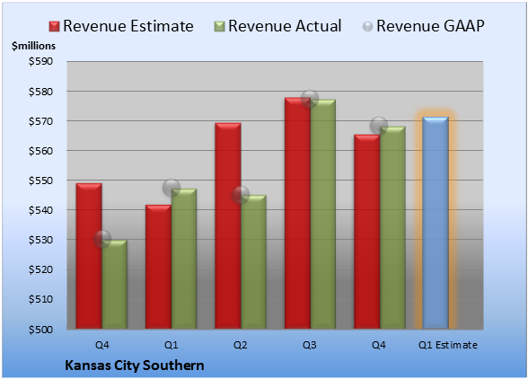Screen dimensions: 528x379
Task: Click the '$500' axis value
Action: [x=40, y=330]
